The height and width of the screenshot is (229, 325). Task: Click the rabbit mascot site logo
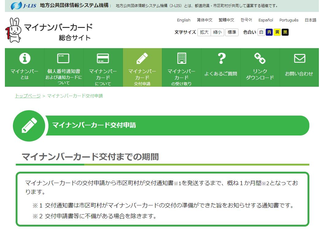click(13, 30)
